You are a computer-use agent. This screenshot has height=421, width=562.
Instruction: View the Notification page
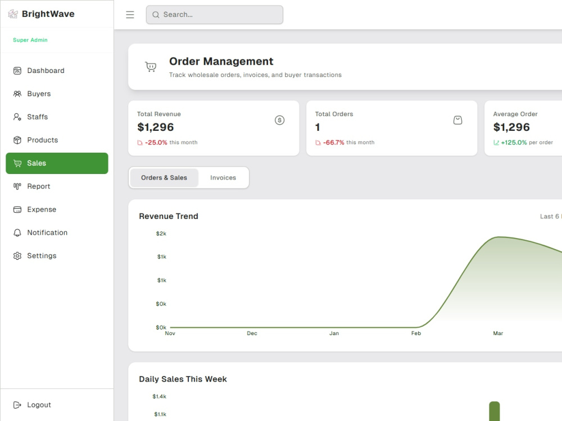pyautogui.click(x=57, y=233)
